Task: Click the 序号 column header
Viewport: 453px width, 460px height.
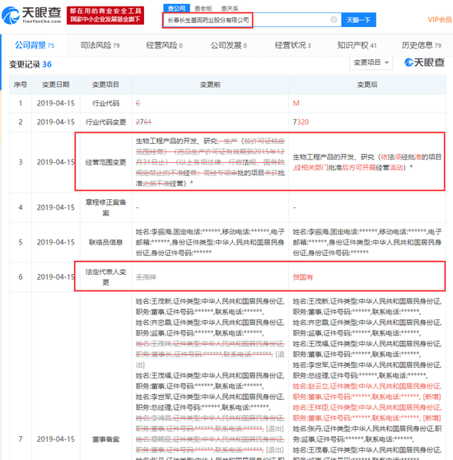Action: point(21,85)
